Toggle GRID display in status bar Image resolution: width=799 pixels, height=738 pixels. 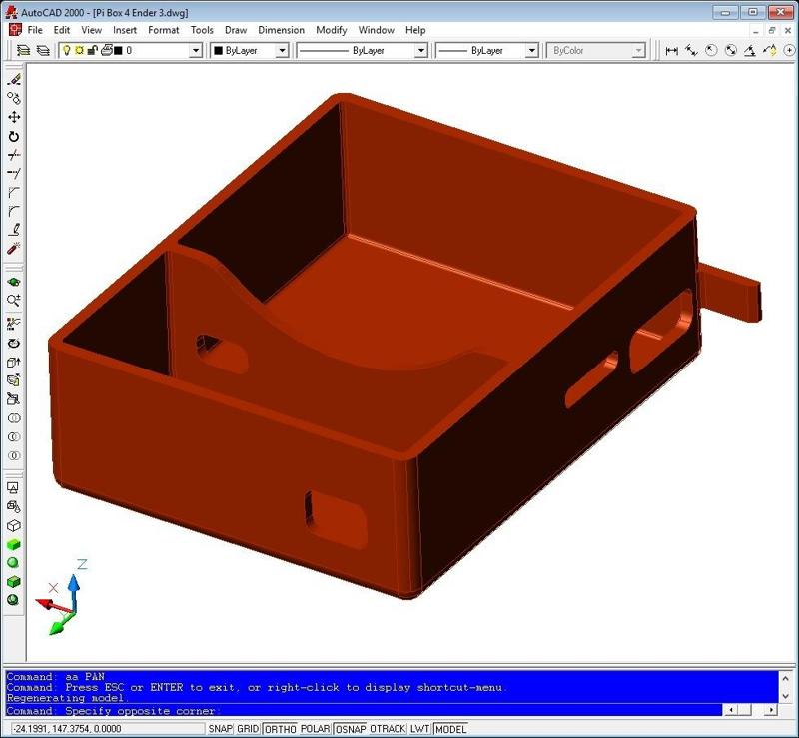248,729
